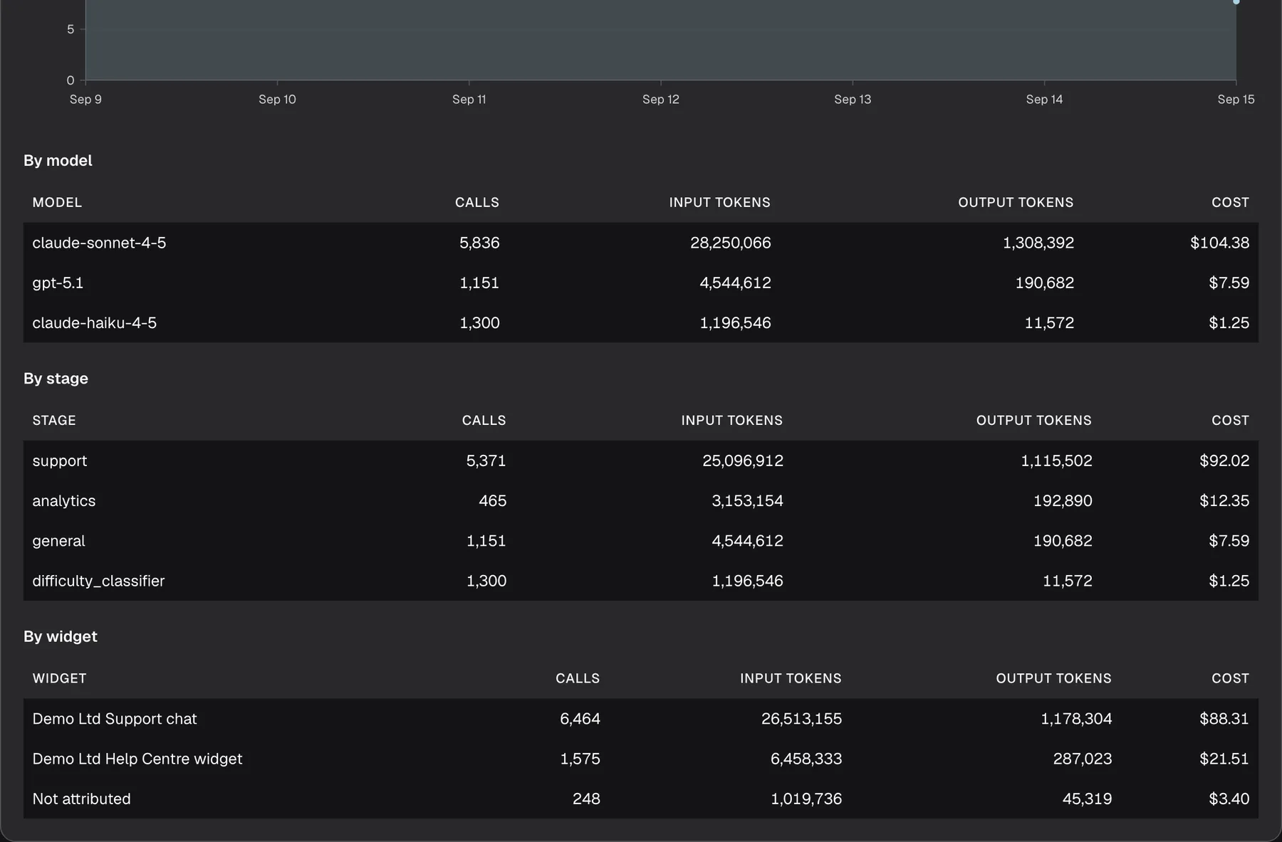This screenshot has width=1282, height=842.
Task: Click the 45,319 output tokens value
Action: [1087, 799]
